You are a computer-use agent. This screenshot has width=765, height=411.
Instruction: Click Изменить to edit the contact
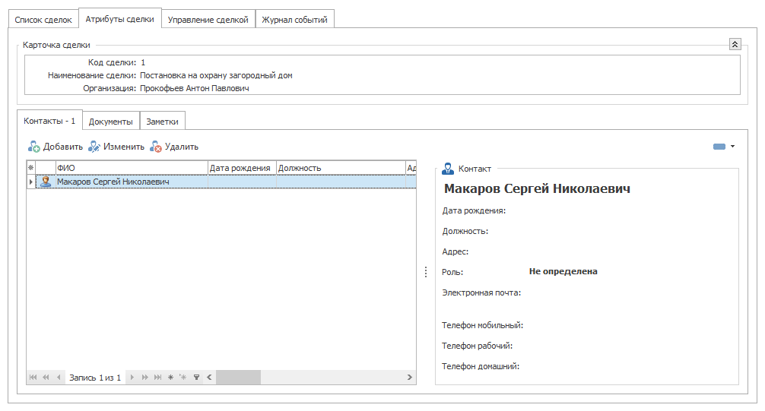pyautogui.click(x=116, y=147)
